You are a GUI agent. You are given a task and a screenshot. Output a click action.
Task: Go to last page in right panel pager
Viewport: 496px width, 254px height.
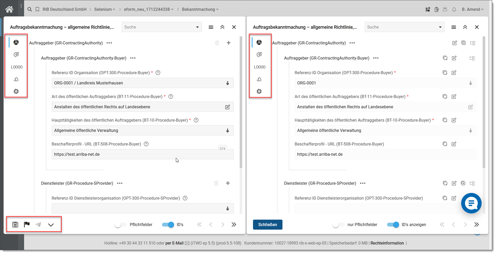point(477,225)
